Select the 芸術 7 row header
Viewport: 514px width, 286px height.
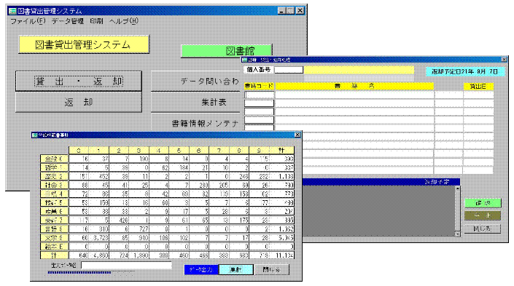point(55,221)
